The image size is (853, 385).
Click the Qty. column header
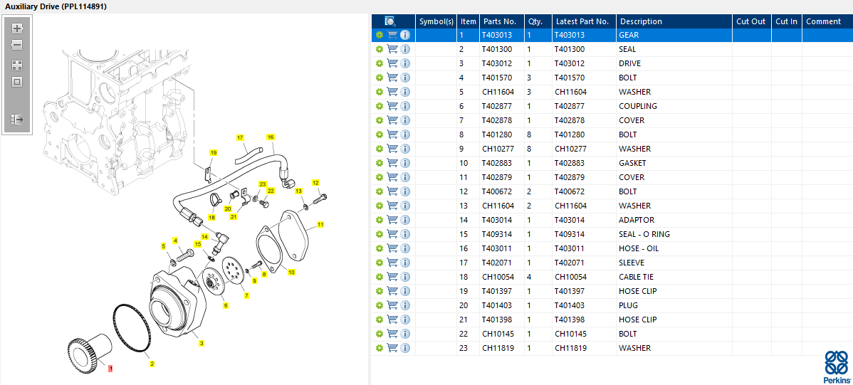(538, 21)
